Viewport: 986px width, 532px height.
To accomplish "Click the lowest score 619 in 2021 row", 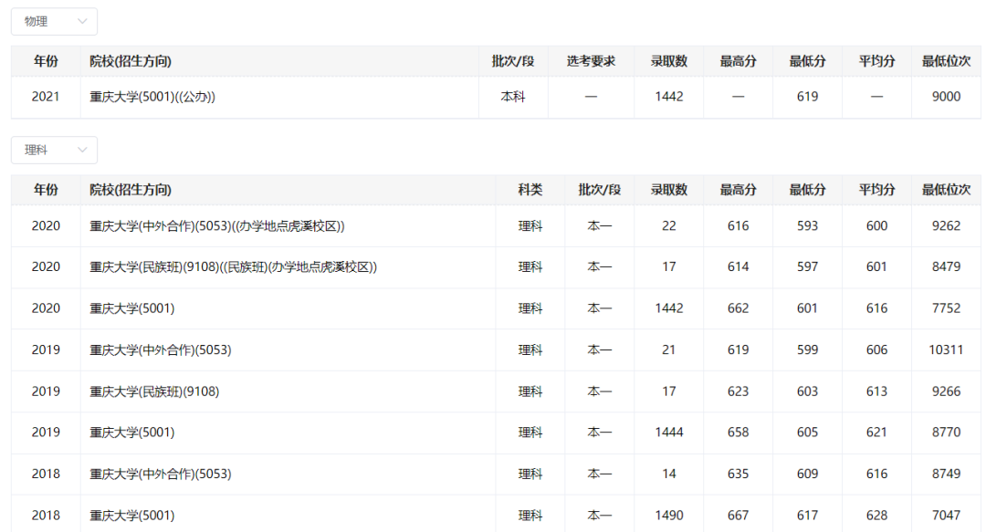I will coord(807,97).
